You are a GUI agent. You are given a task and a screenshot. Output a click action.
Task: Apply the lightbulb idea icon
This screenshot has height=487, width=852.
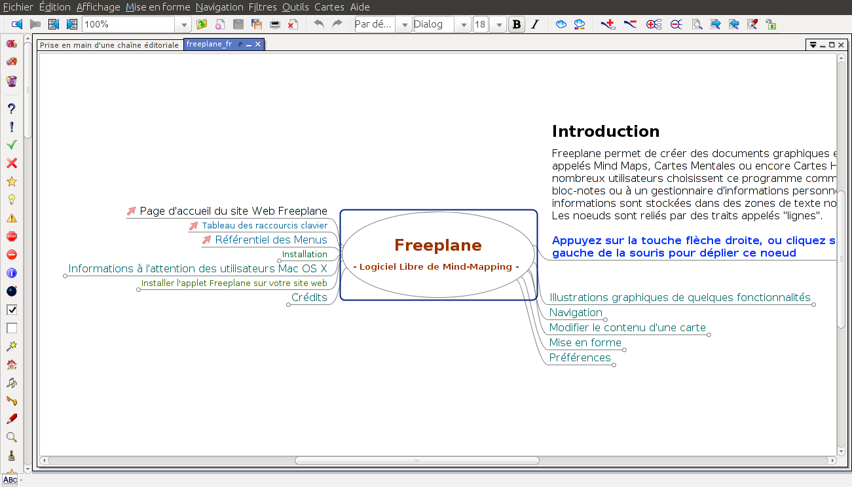coord(11,200)
